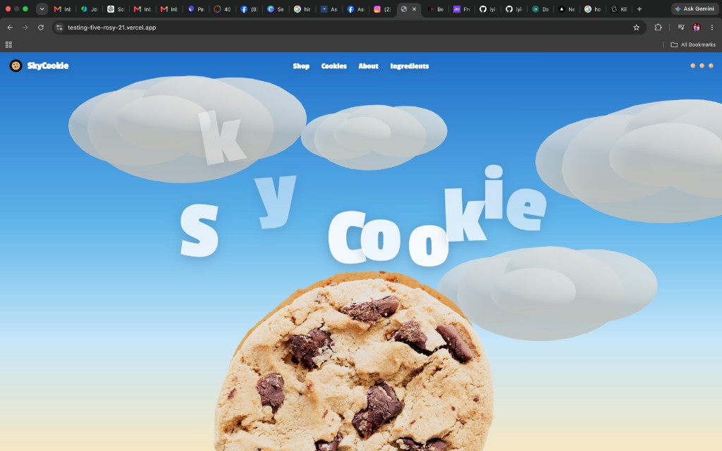
Task: Open the All Bookmarks folder
Action: (693, 44)
